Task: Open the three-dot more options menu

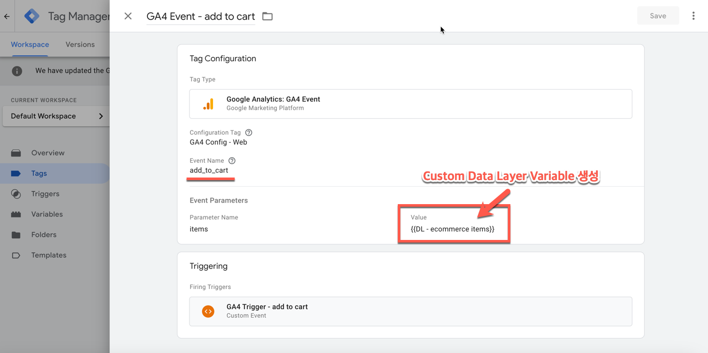Action: (693, 16)
